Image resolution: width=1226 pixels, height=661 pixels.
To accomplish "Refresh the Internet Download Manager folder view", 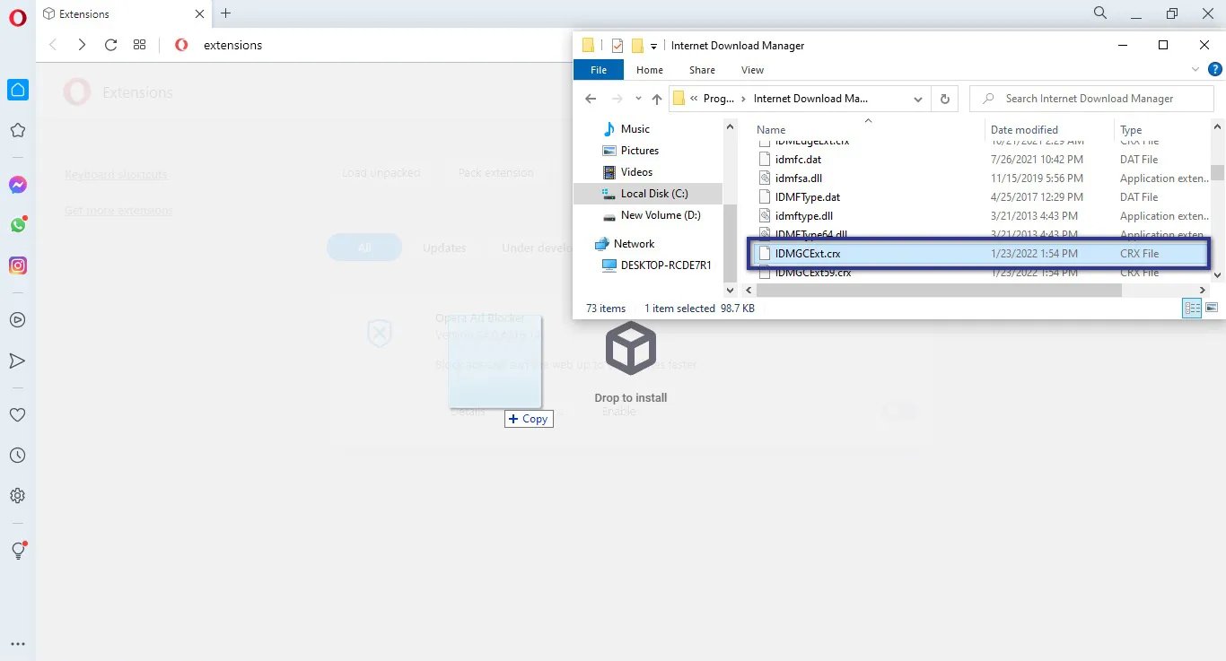I will (944, 99).
